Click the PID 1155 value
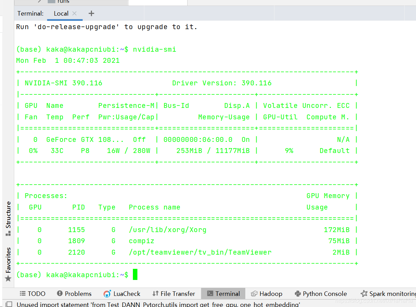Image resolution: width=416 pixels, height=307 pixels. click(76, 230)
